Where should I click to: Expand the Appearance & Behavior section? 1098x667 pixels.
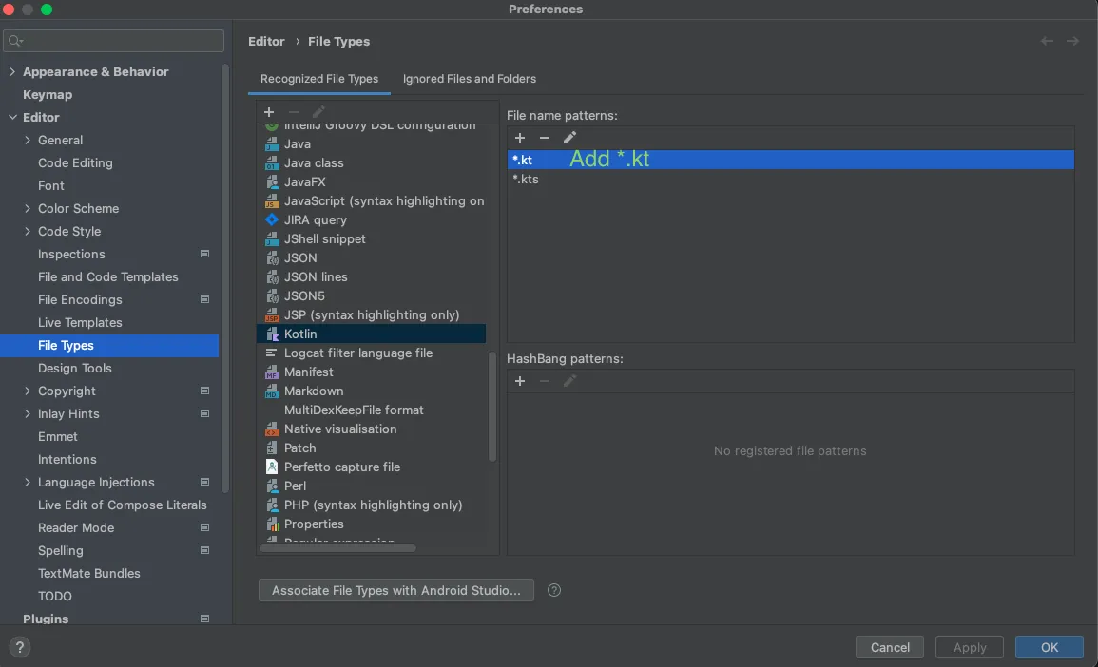pyautogui.click(x=12, y=72)
